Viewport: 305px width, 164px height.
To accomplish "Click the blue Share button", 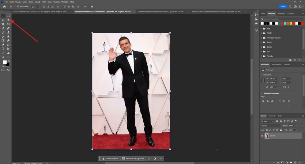I will [283, 7].
